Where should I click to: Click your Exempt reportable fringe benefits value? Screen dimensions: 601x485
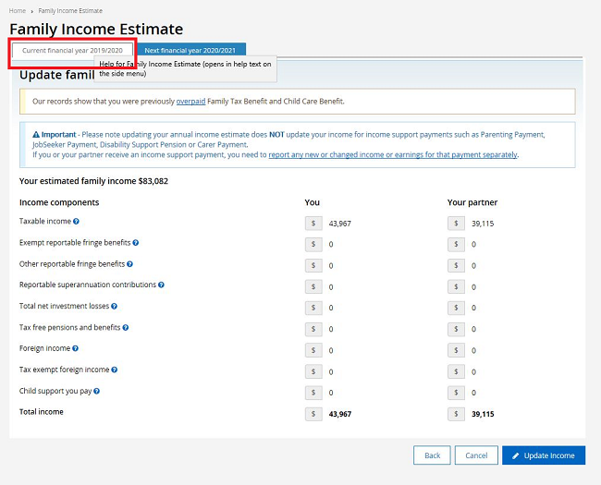(331, 245)
